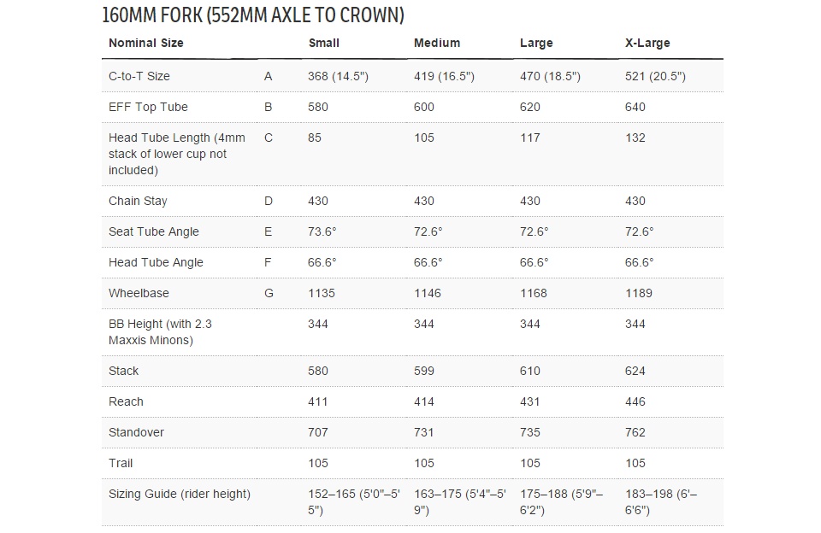This screenshot has width=821, height=533.
Task: Select the EFF Top Tube row label
Action: 148,107
